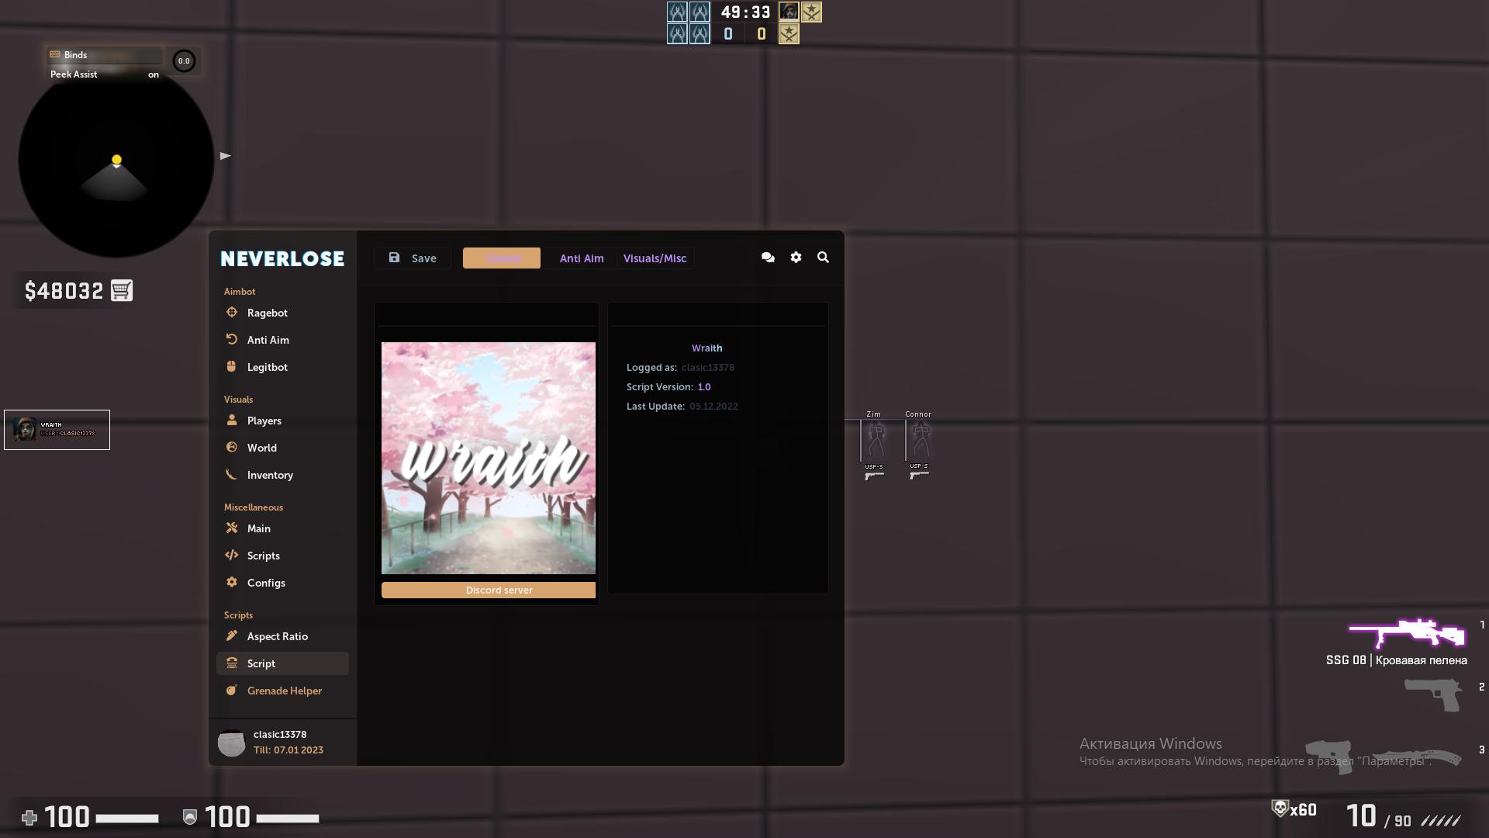Click the Legitbot mouse icon
The width and height of the screenshot is (1489, 838).
pyautogui.click(x=232, y=366)
